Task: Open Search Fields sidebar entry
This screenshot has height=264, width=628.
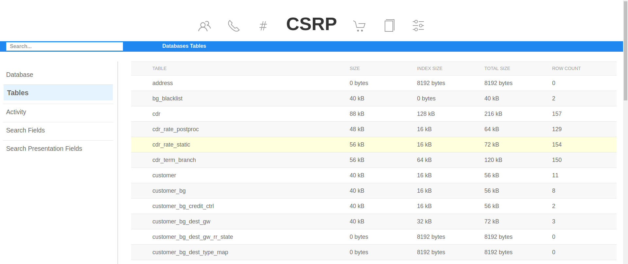Action: click(26, 130)
